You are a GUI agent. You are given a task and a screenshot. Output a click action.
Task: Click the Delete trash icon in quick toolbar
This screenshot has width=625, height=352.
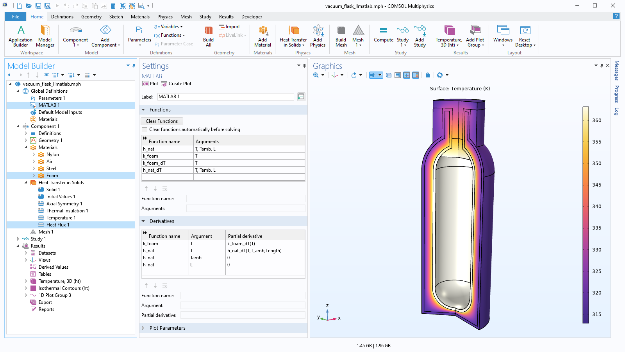[113, 6]
